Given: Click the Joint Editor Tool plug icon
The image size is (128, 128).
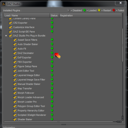Looking at the screenshot, I should coord(52,71).
